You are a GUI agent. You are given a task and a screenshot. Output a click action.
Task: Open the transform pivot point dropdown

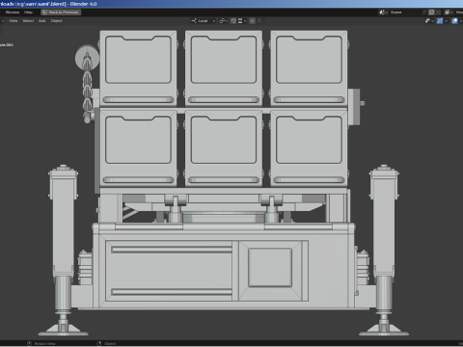tap(223, 21)
